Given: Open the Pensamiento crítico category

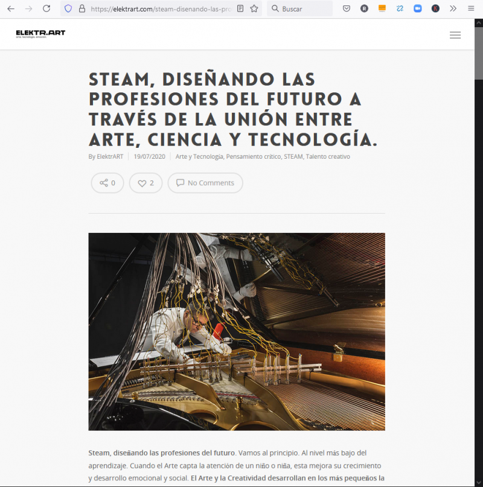Looking at the screenshot, I should (x=254, y=156).
